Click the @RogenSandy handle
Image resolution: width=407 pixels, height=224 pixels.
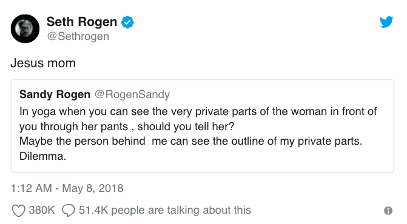click(x=132, y=94)
